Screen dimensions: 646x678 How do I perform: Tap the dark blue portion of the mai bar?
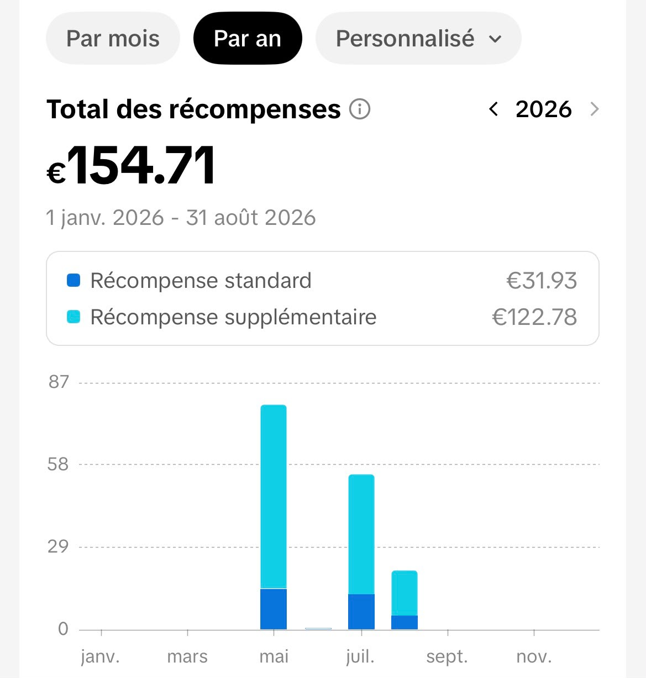(274, 609)
